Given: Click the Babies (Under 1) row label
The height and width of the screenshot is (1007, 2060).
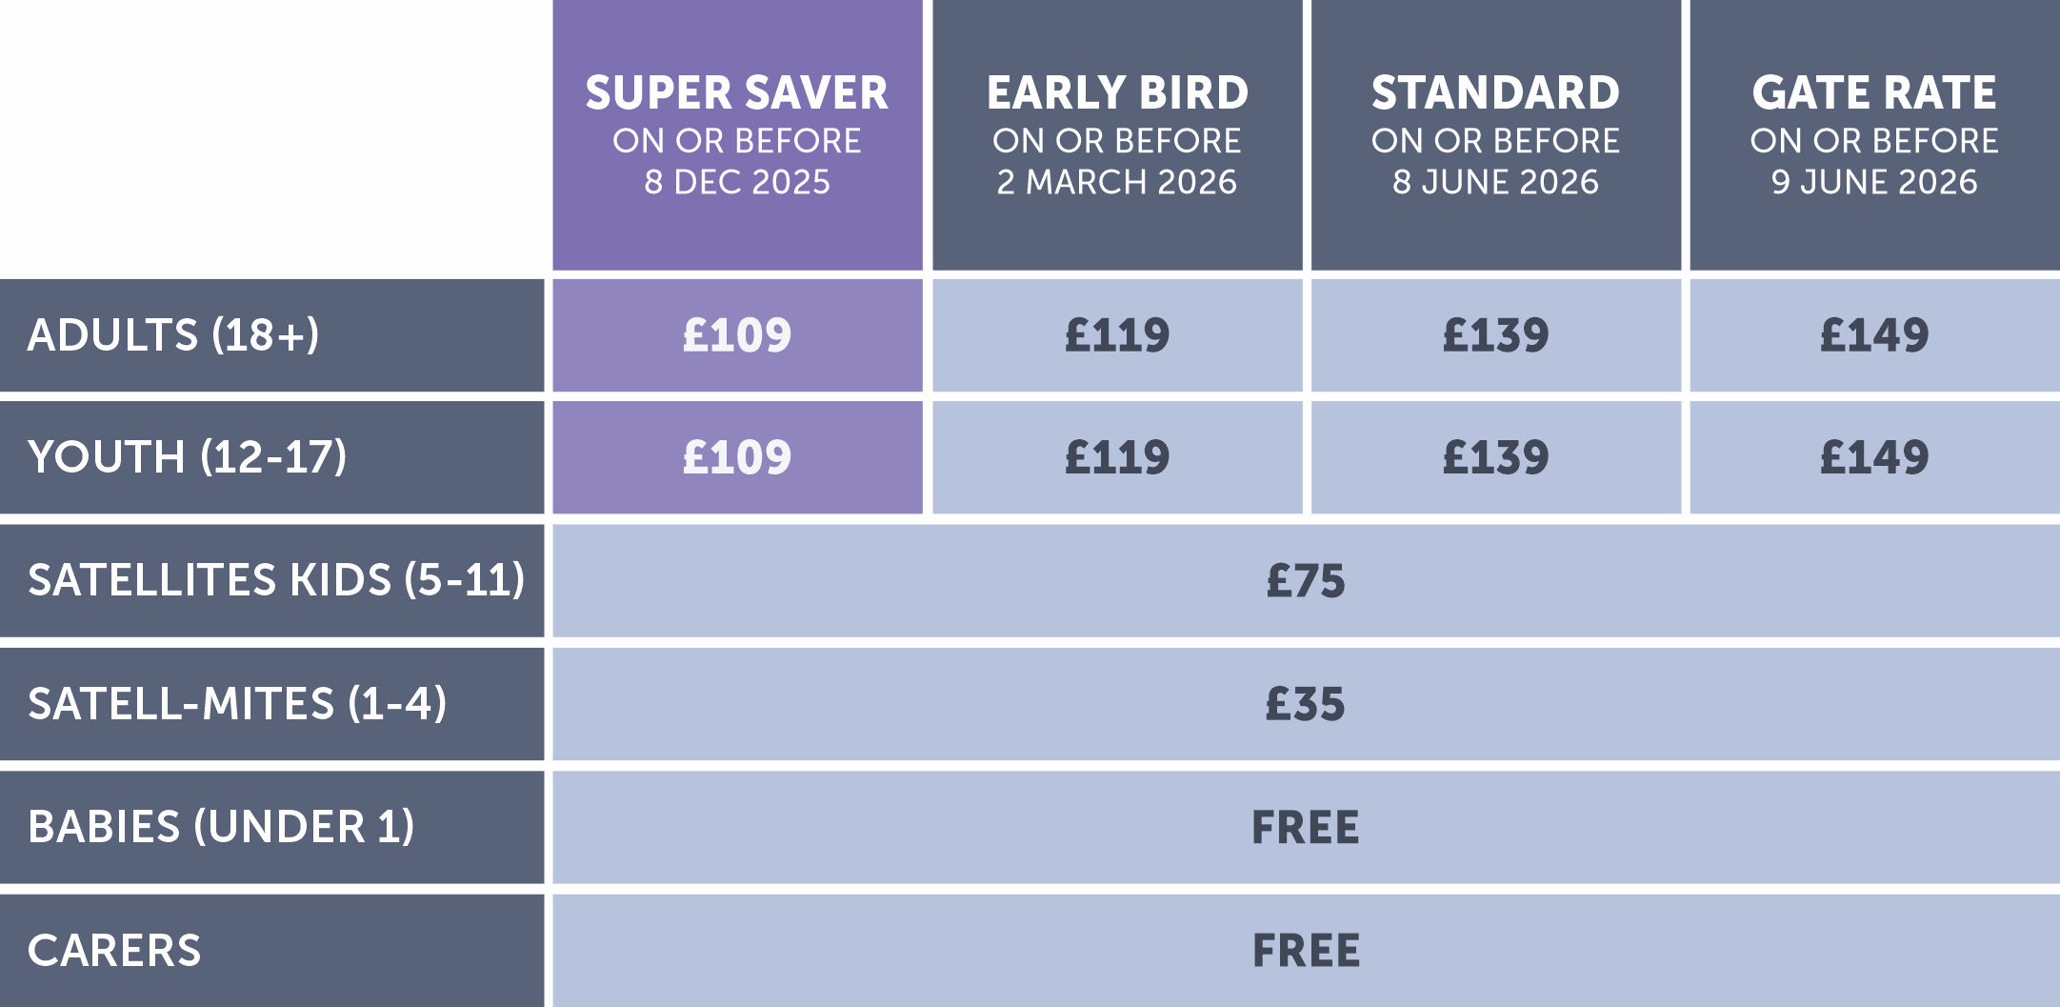Looking at the screenshot, I should (221, 827).
